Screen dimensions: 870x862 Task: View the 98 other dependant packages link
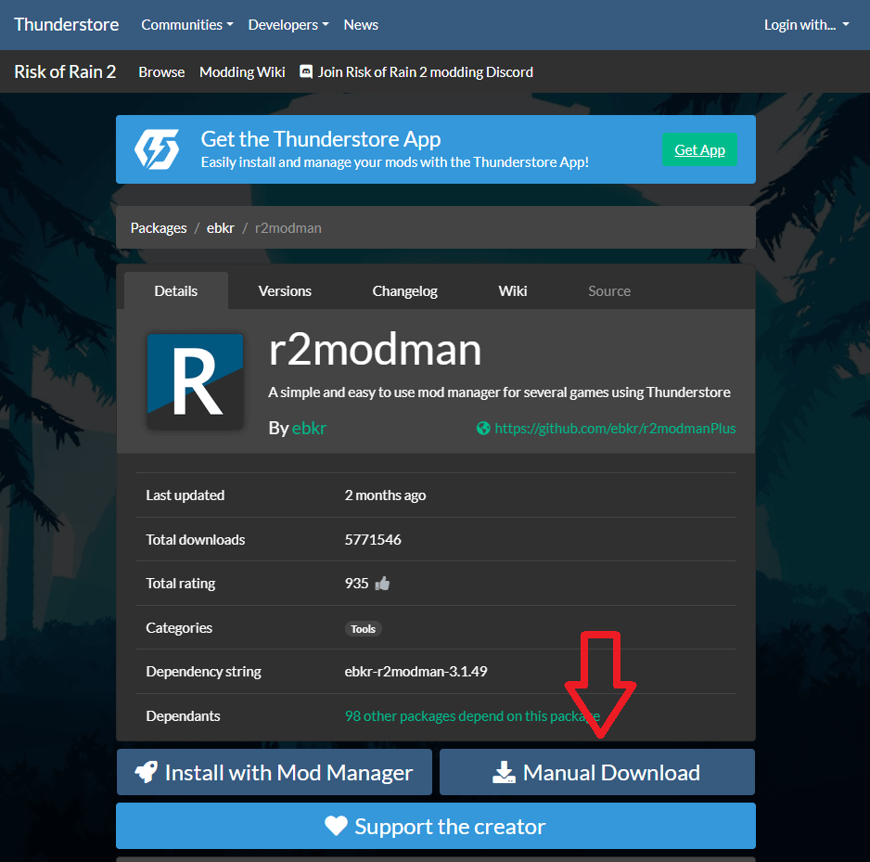472,716
